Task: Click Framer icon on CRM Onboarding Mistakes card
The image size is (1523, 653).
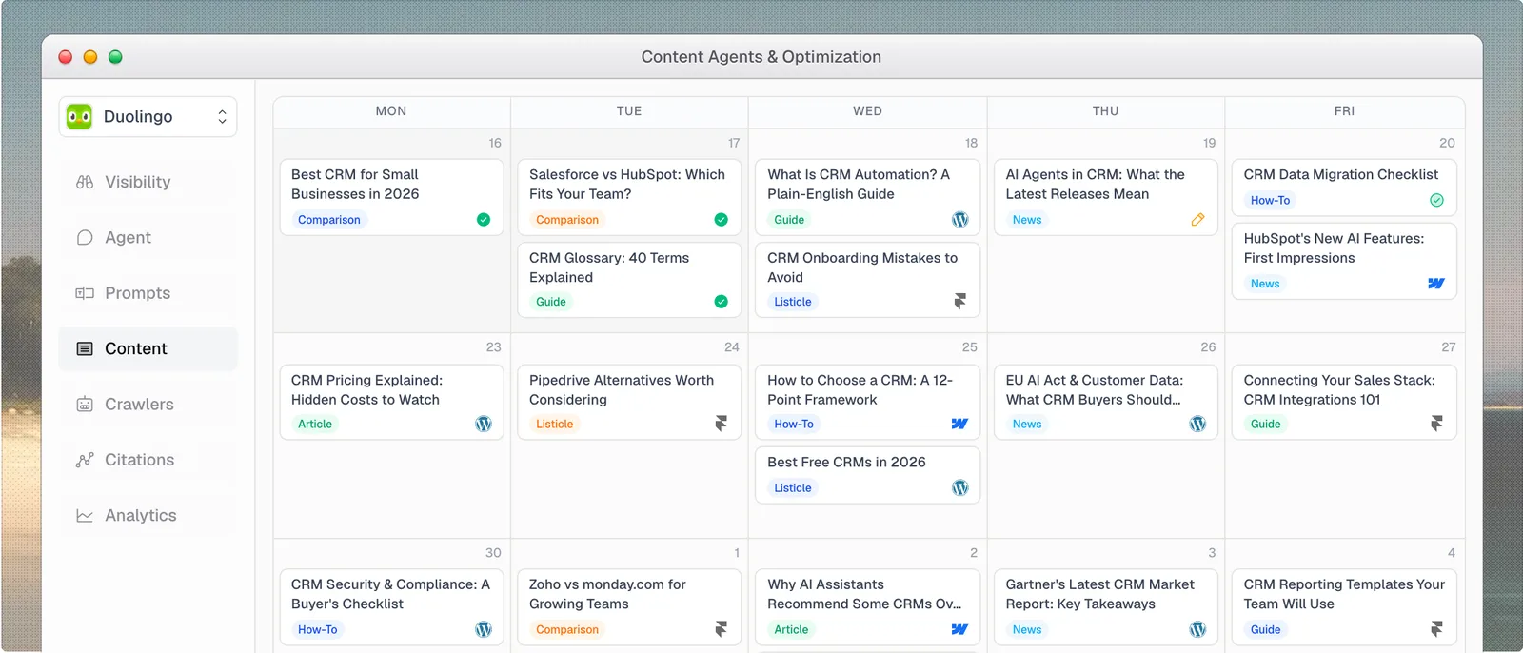Action: coord(960,302)
